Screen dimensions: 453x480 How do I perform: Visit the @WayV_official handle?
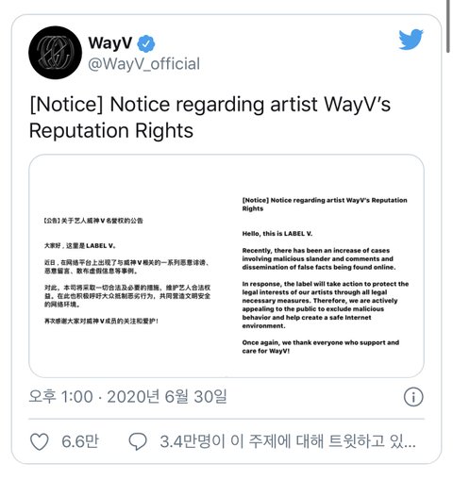click(x=144, y=64)
